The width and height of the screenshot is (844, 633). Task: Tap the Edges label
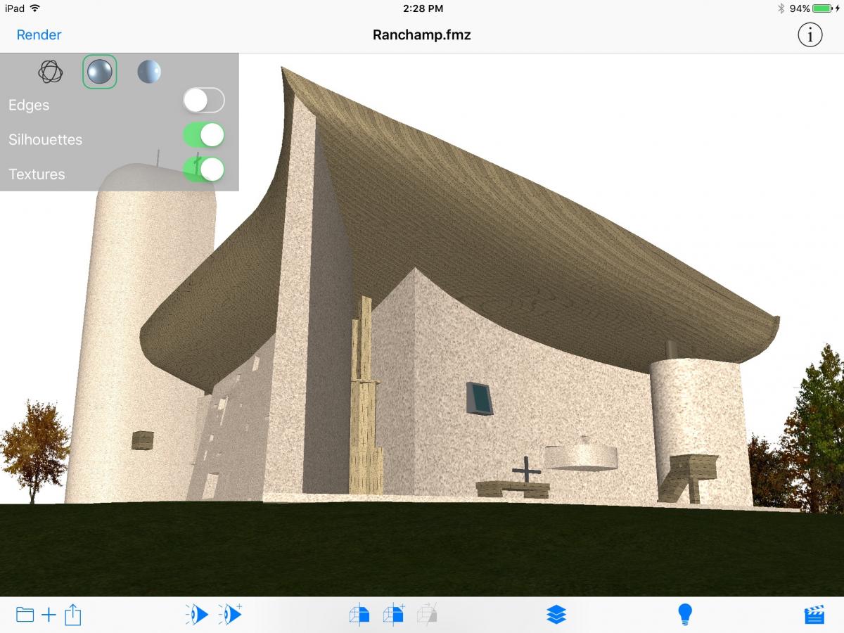(x=29, y=105)
